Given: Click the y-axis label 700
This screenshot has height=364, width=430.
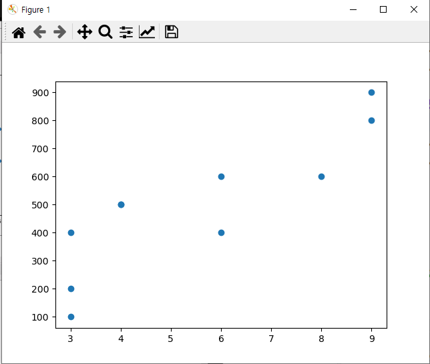Looking at the screenshot, I should pos(40,149).
